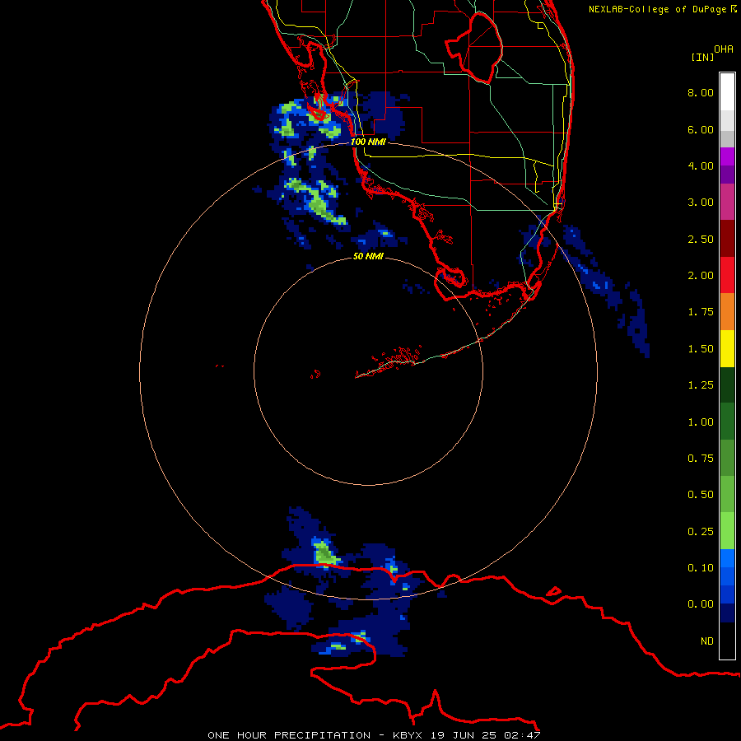This screenshot has height=741, width=741.
Task: Click the 1.50 legend value
Action: (701, 349)
